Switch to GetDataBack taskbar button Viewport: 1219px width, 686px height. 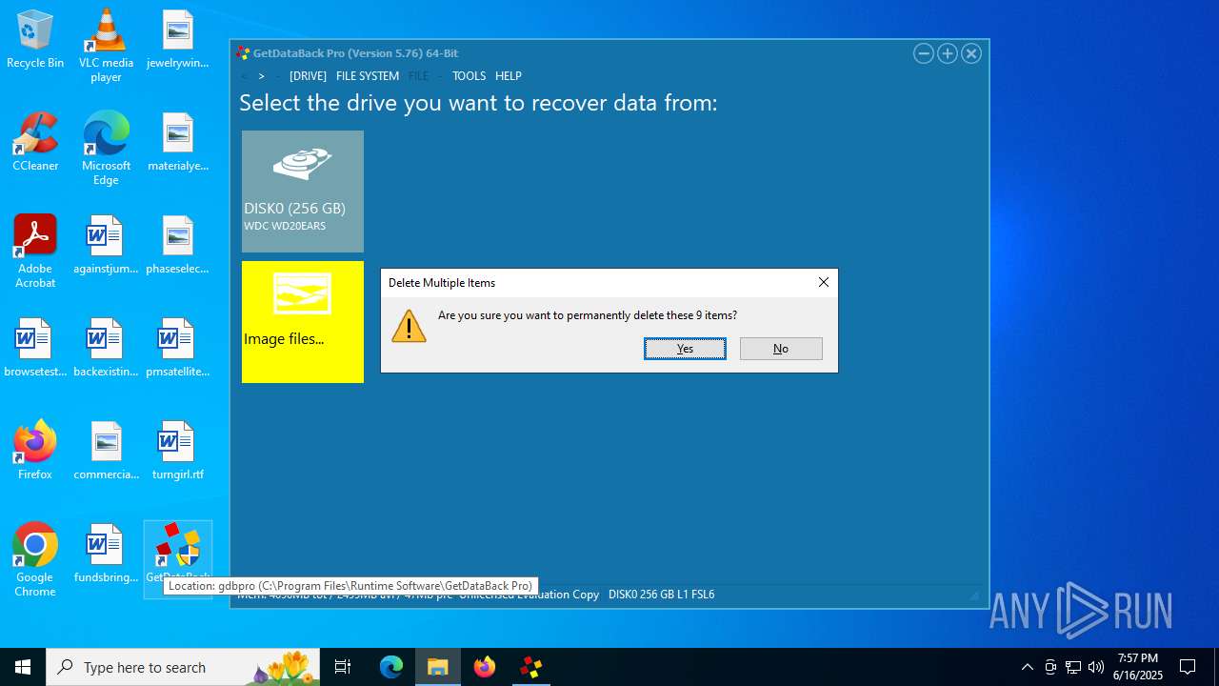coord(531,667)
